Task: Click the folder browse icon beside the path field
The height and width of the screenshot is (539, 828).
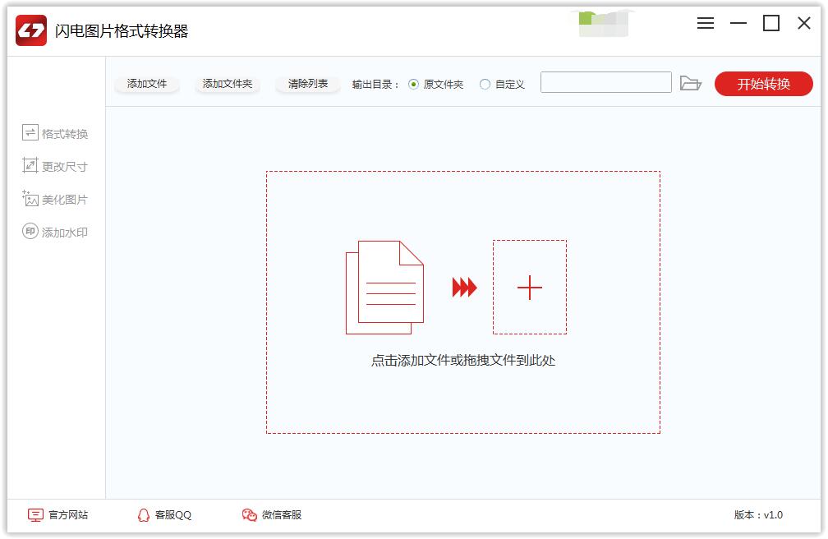Action: 692,83
